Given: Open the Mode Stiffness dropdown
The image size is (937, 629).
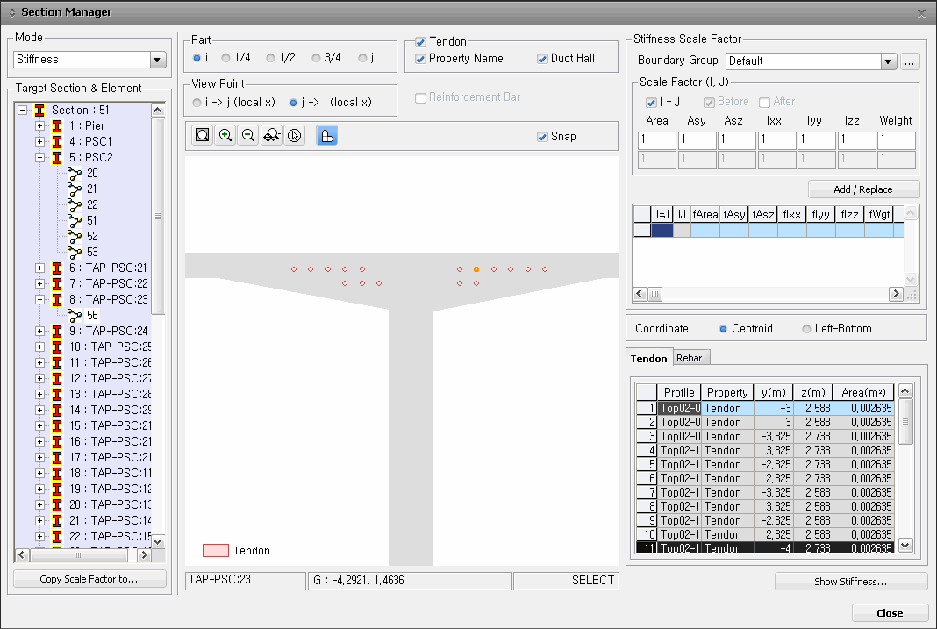Looking at the screenshot, I should click(x=158, y=60).
